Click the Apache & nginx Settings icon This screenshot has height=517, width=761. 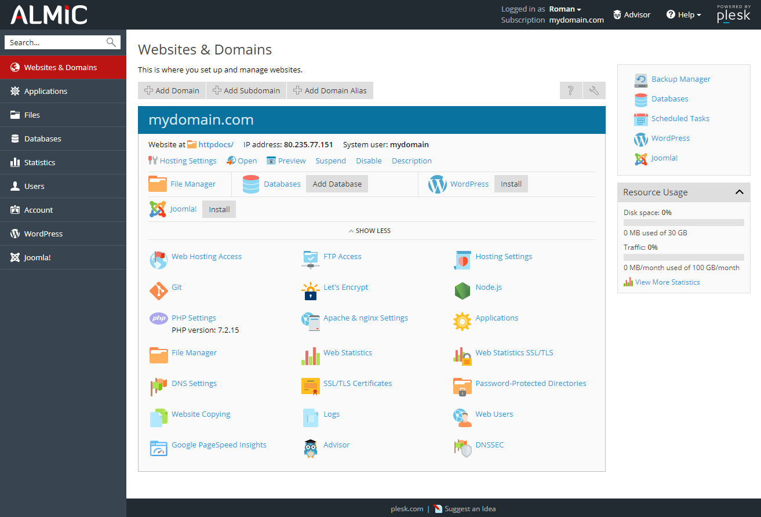tap(311, 322)
